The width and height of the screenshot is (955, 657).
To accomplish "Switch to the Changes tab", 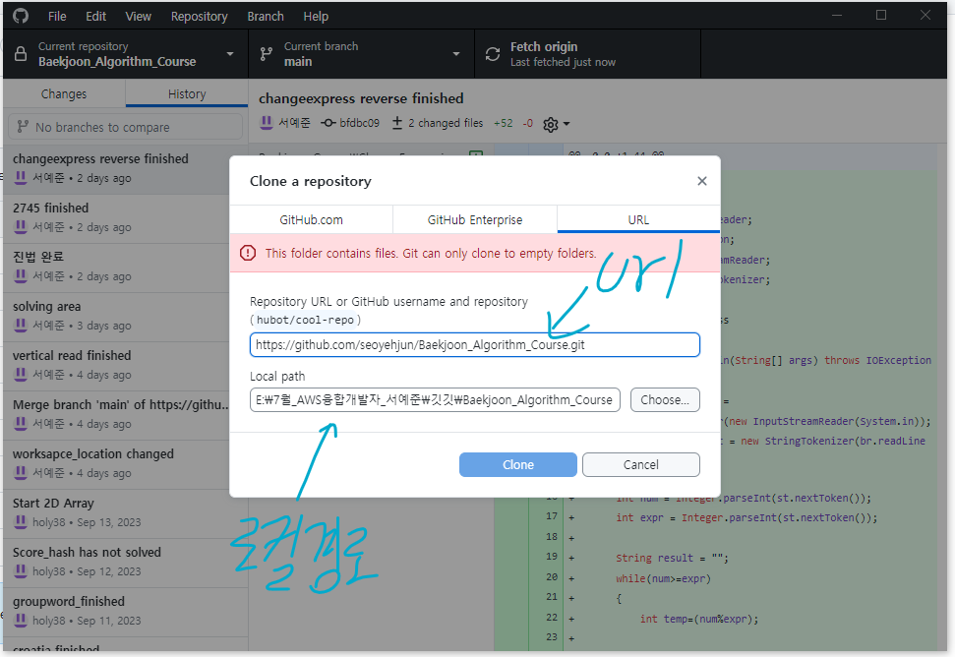I will click(64, 93).
